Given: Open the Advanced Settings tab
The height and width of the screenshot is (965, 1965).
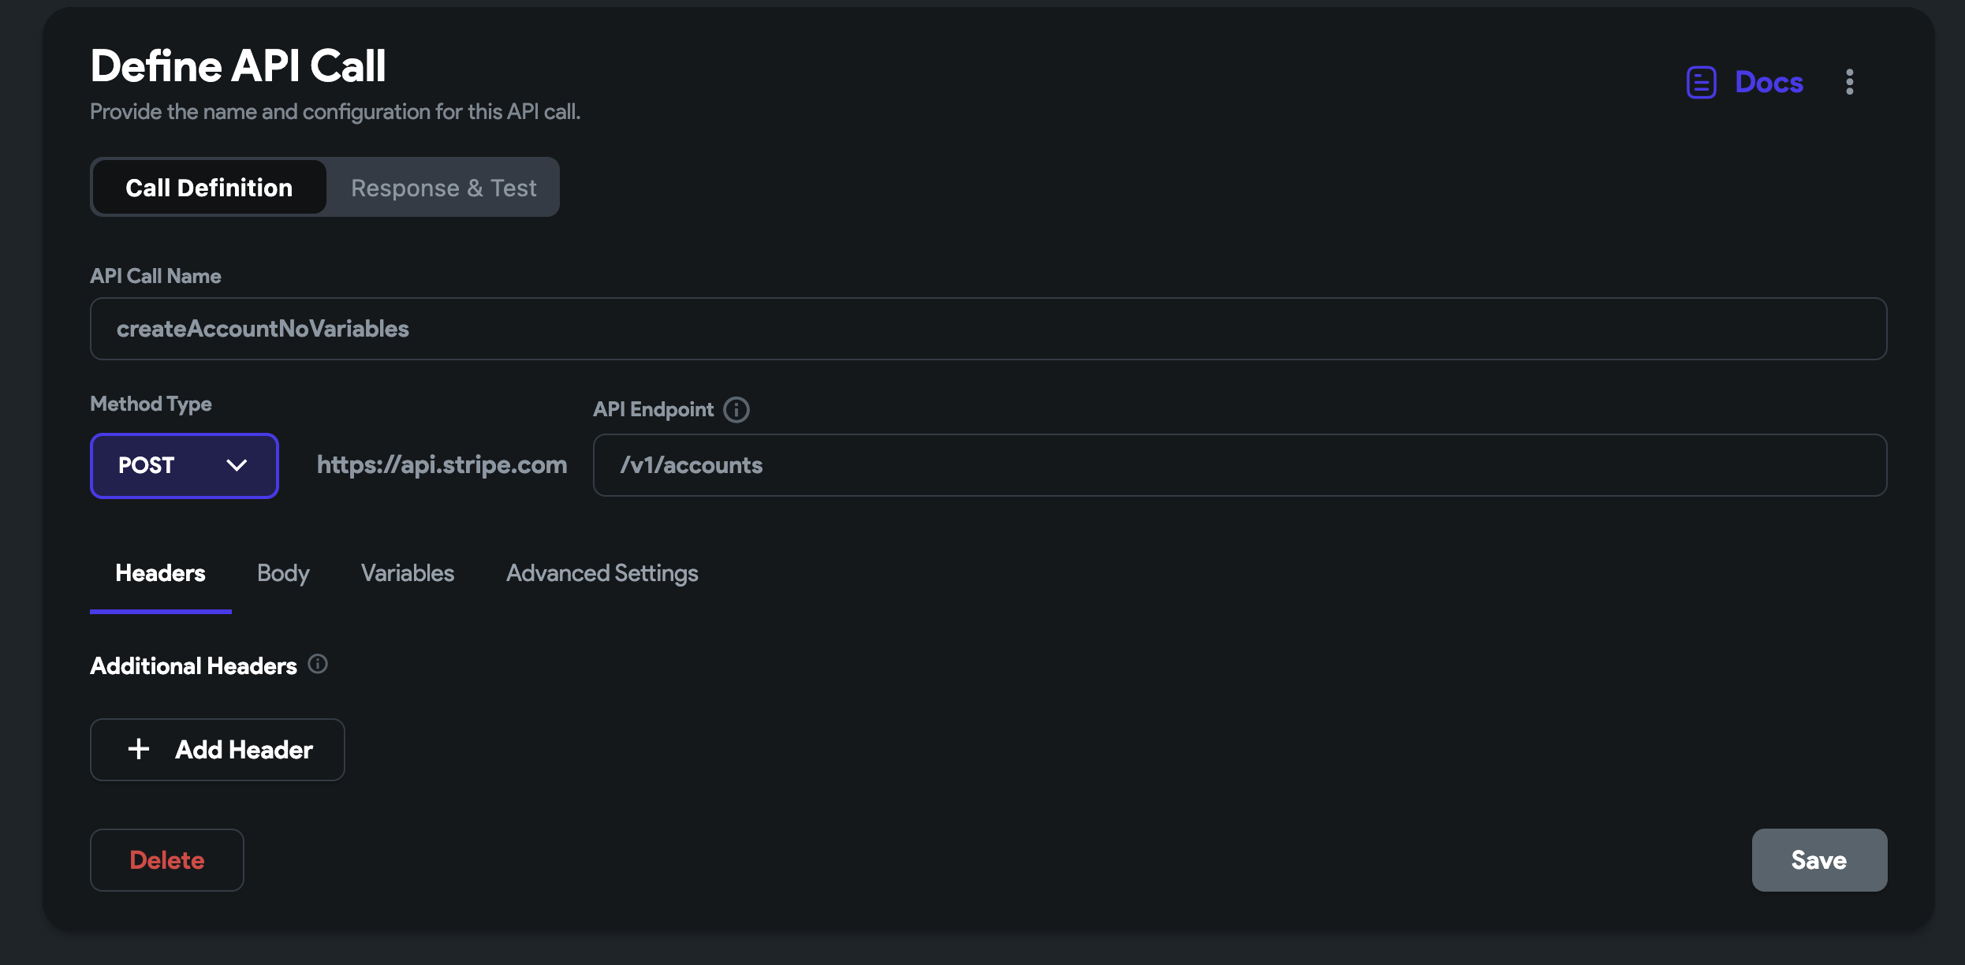Looking at the screenshot, I should coord(602,573).
